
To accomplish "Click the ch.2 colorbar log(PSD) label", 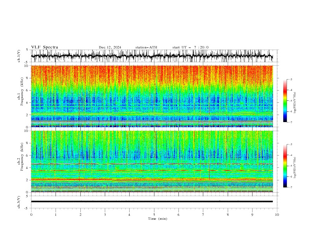I will tap(295, 168).
